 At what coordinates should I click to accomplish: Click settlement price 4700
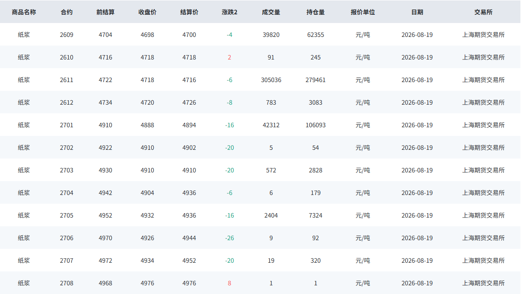click(x=189, y=35)
